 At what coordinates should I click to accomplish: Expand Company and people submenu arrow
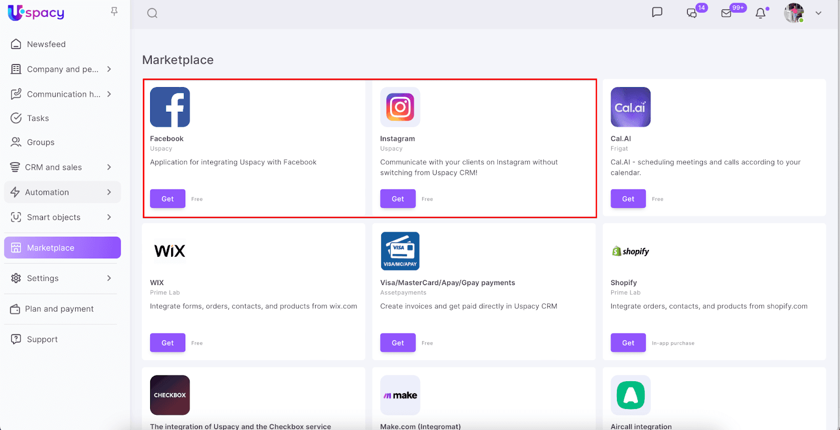coord(109,69)
